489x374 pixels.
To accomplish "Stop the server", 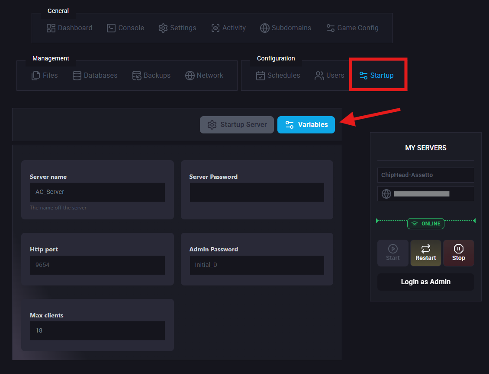I will click(458, 253).
